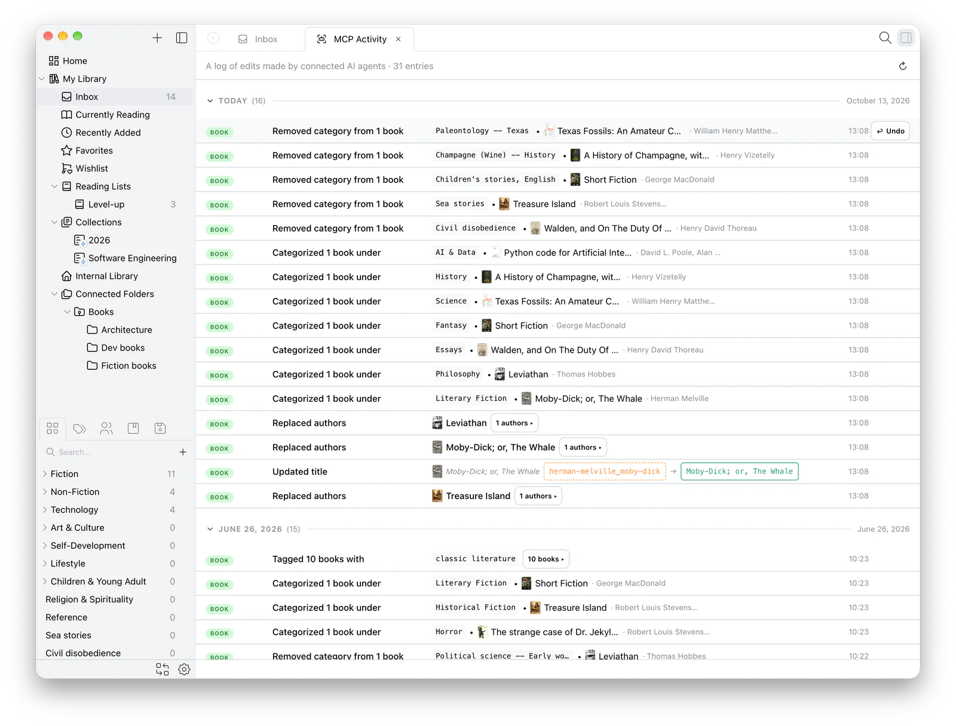The image size is (956, 726).
Task: Expand Moby-Dick 1 authors chip
Action: [x=583, y=448]
